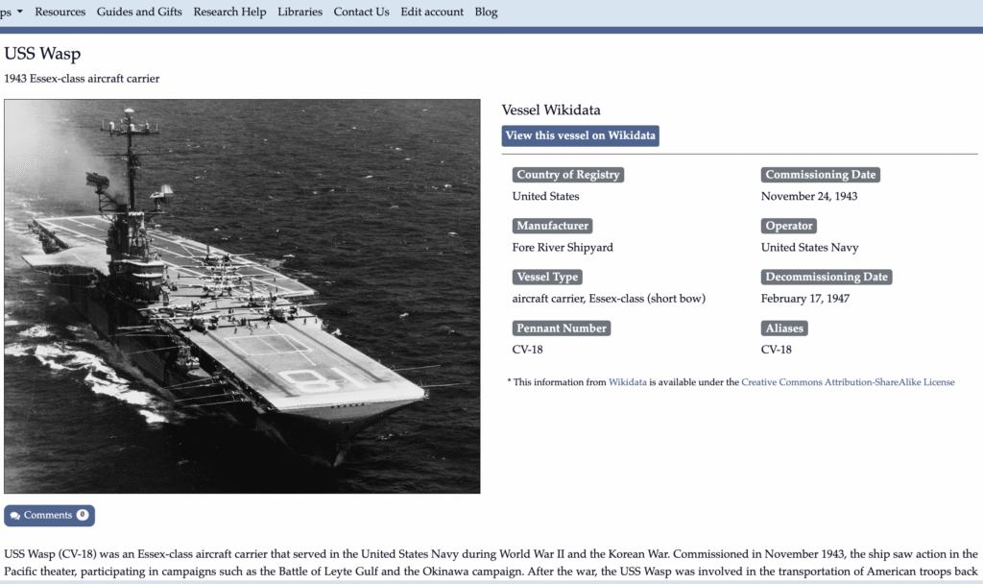The height and width of the screenshot is (584, 983).
Task: Click the comment count badge showing 0
Action: pyautogui.click(x=83, y=516)
